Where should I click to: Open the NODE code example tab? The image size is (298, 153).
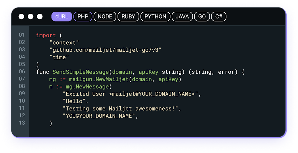(105, 17)
